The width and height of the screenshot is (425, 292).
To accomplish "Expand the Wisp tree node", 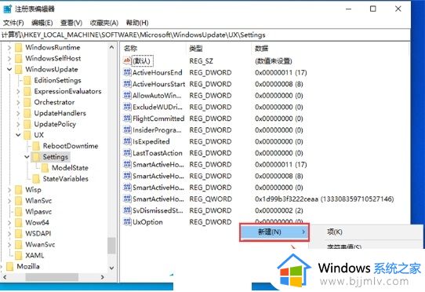I will pyautogui.click(x=9, y=190).
